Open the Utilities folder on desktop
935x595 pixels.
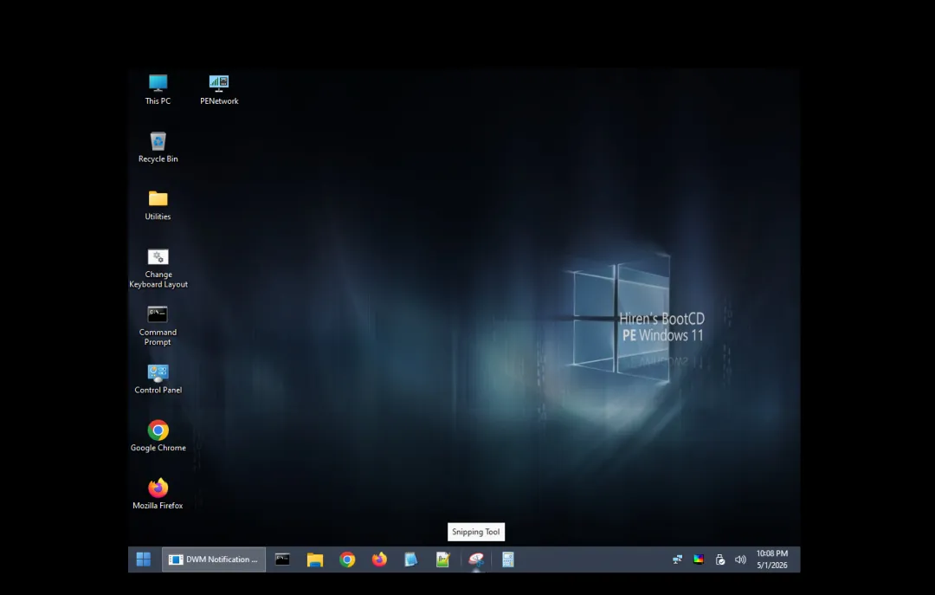(x=158, y=205)
